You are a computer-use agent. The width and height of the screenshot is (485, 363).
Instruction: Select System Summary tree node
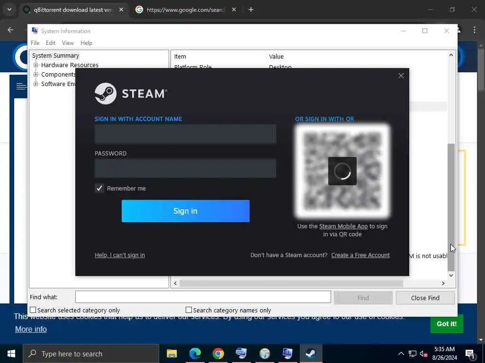click(x=56, y=56)
